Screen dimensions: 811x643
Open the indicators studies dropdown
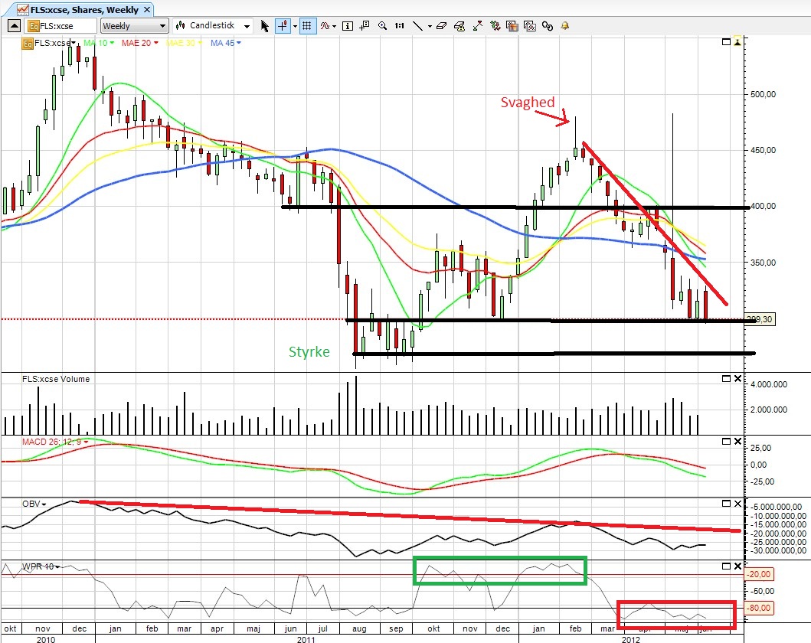click(x=328, y=26)
